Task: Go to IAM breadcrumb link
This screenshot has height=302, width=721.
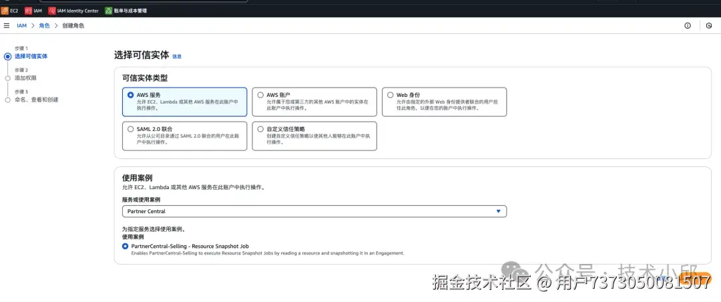Action: 21,26
